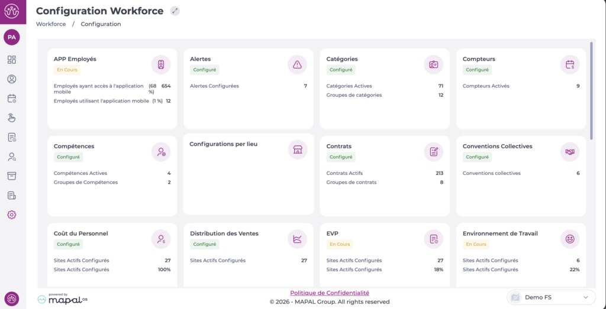Click the Catégories ID card icon
This screenshot has height=309, width=606.
pos(434,65)
